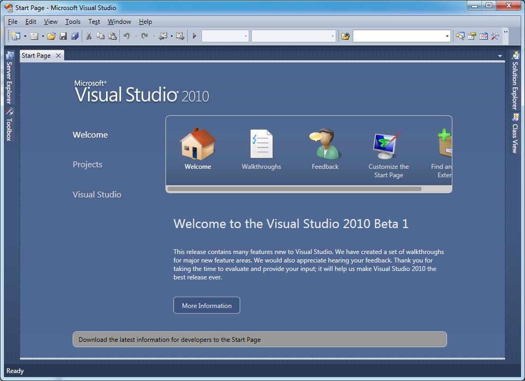
Task: Expand the toolbar overflow options chevron
Action: click(x=505, y=33)
